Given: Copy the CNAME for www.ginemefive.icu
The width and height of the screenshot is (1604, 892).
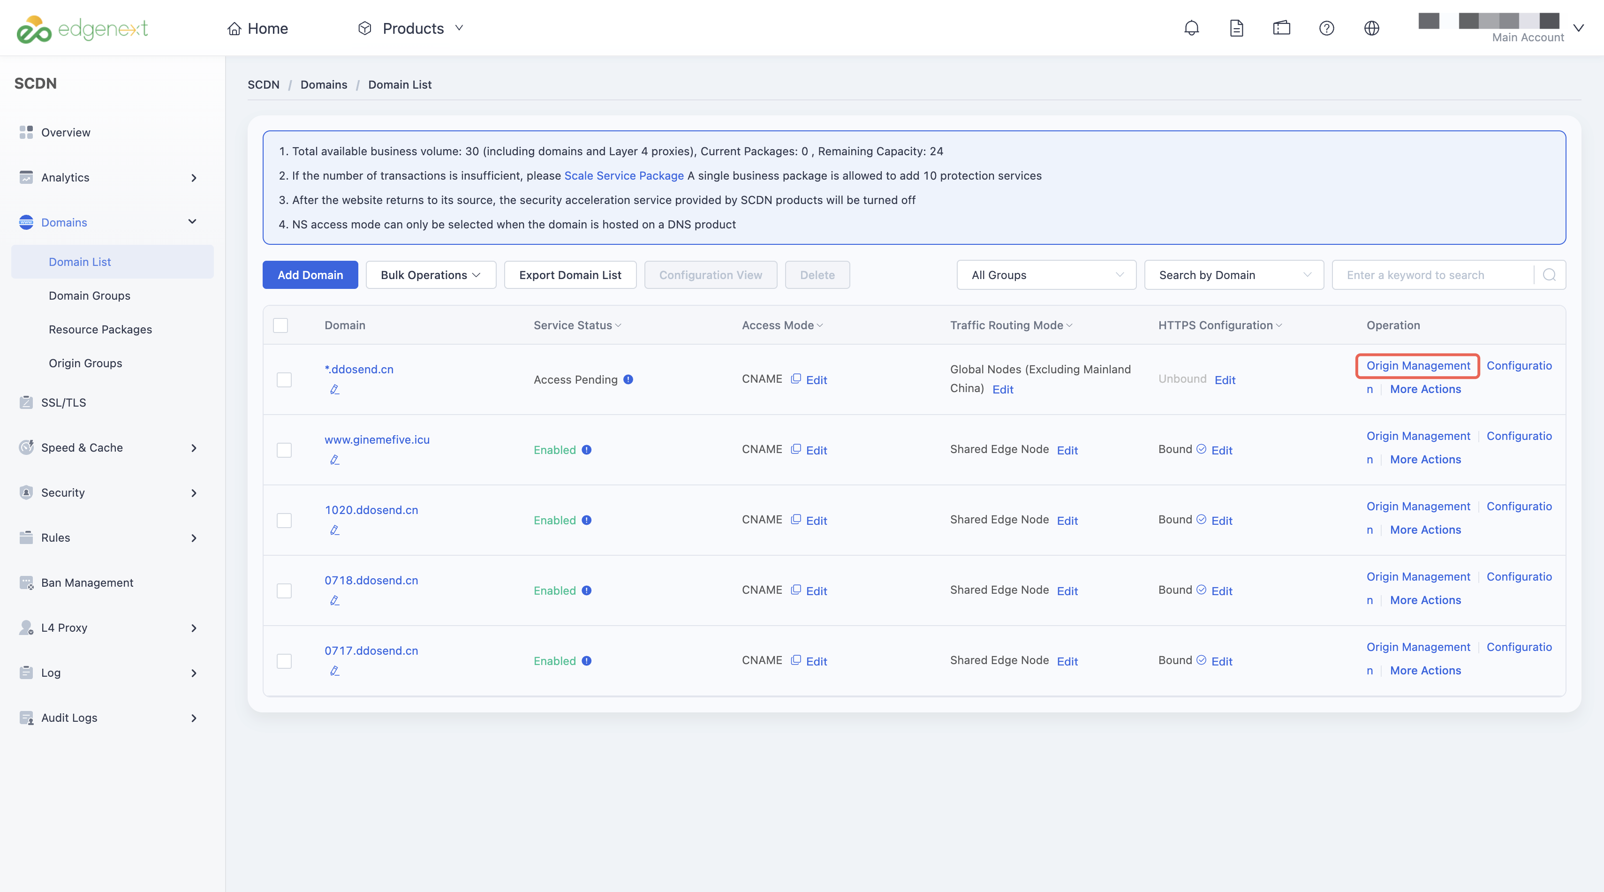Looking at the screenshot, I should [x=796, y=449].
